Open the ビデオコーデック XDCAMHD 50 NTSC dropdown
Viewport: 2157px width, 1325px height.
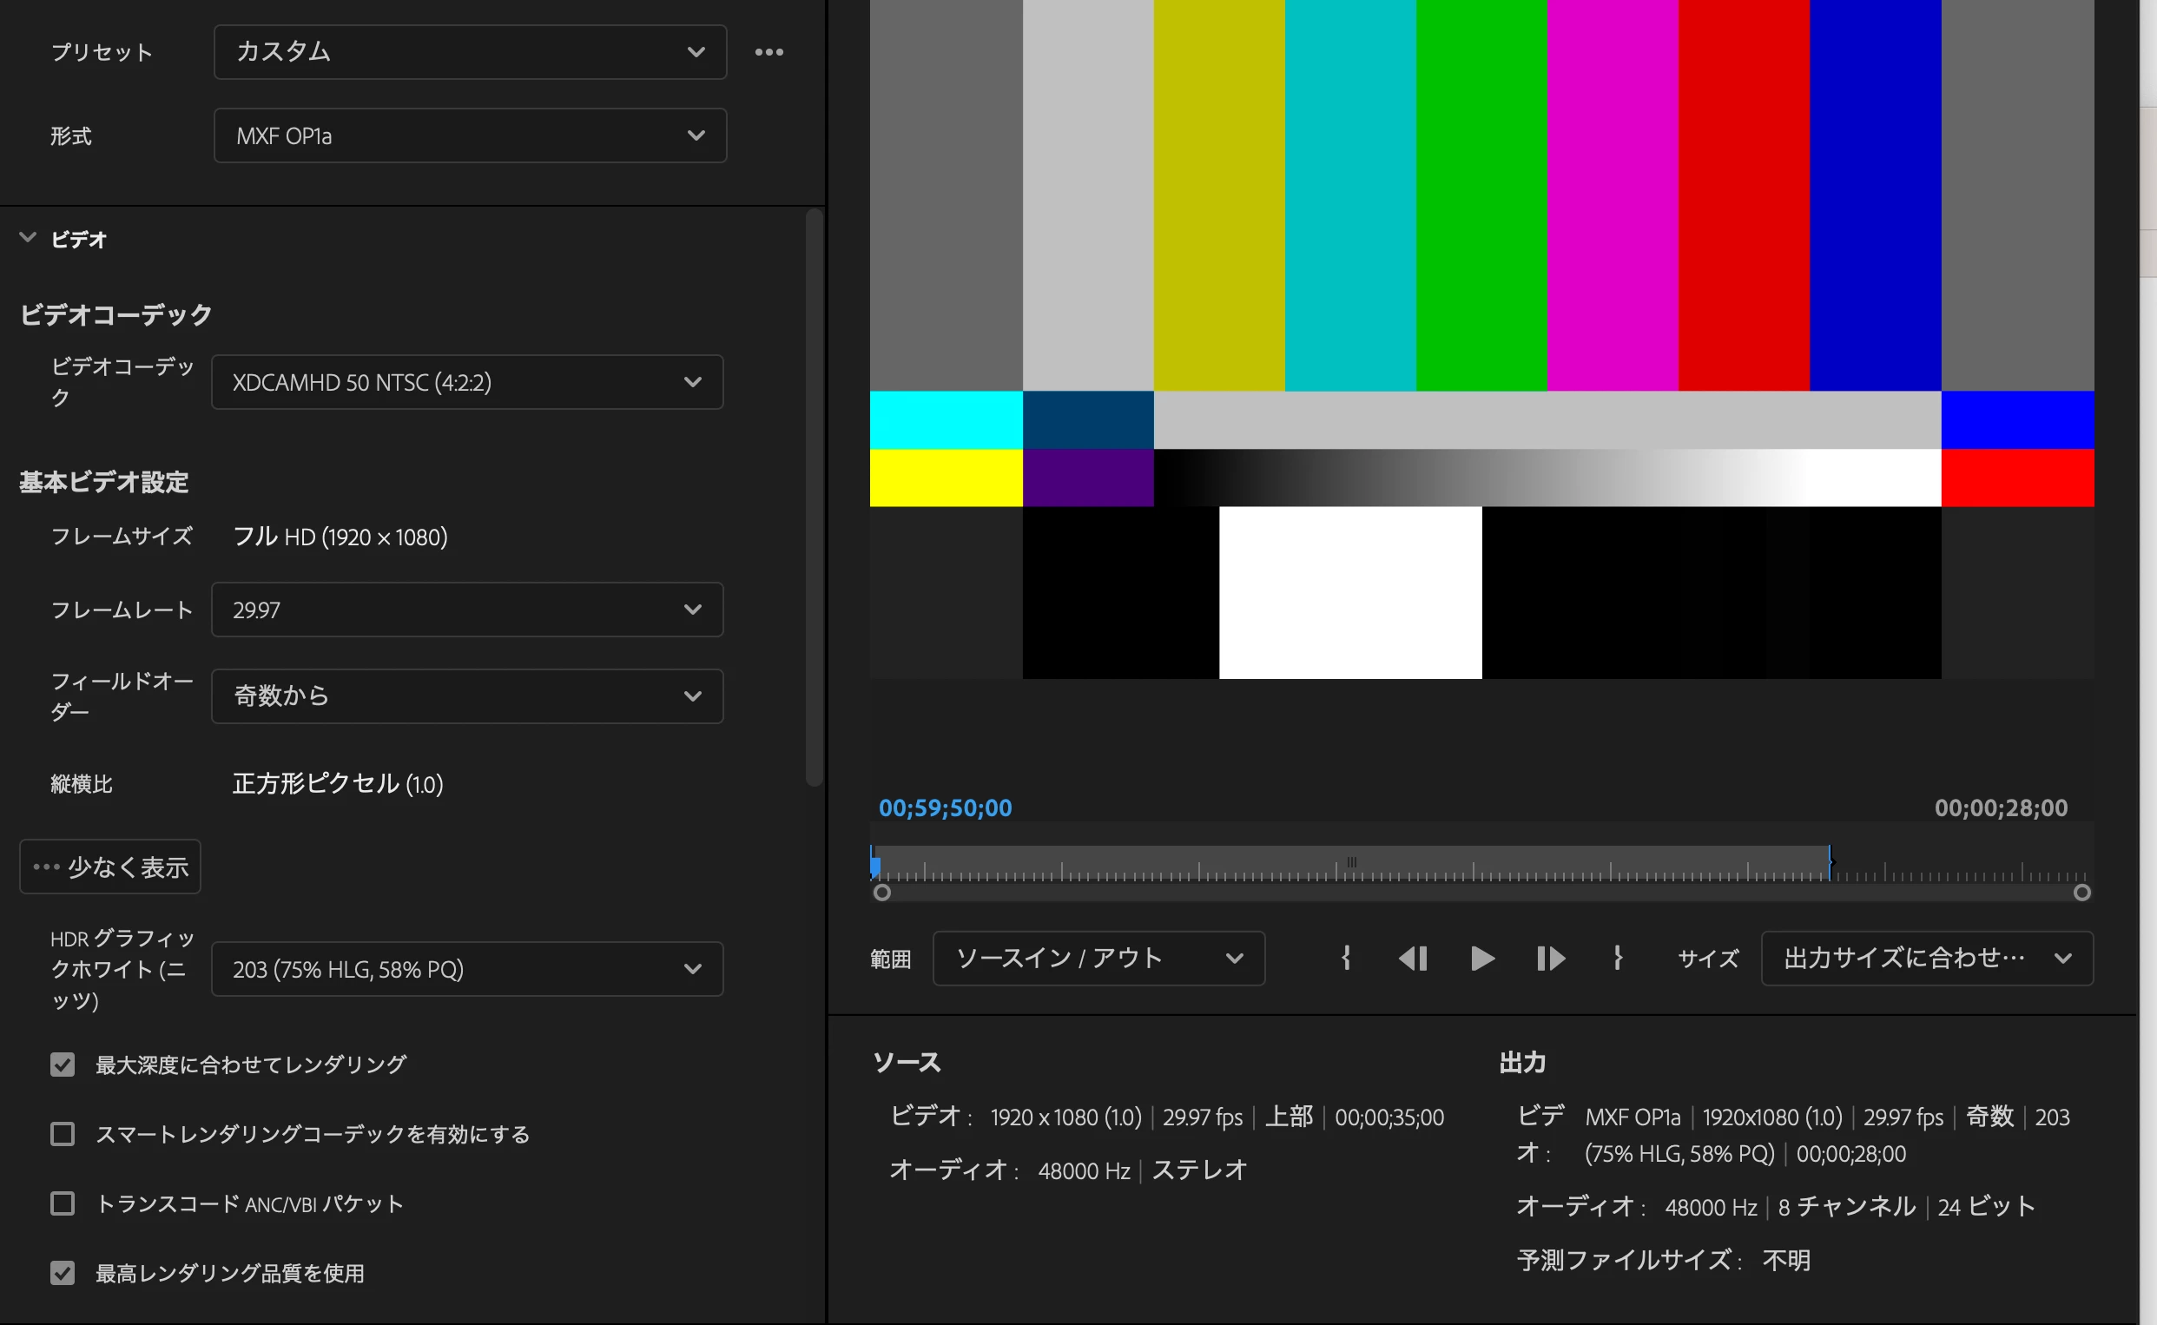pyautogui.click(x=467, y=382)
